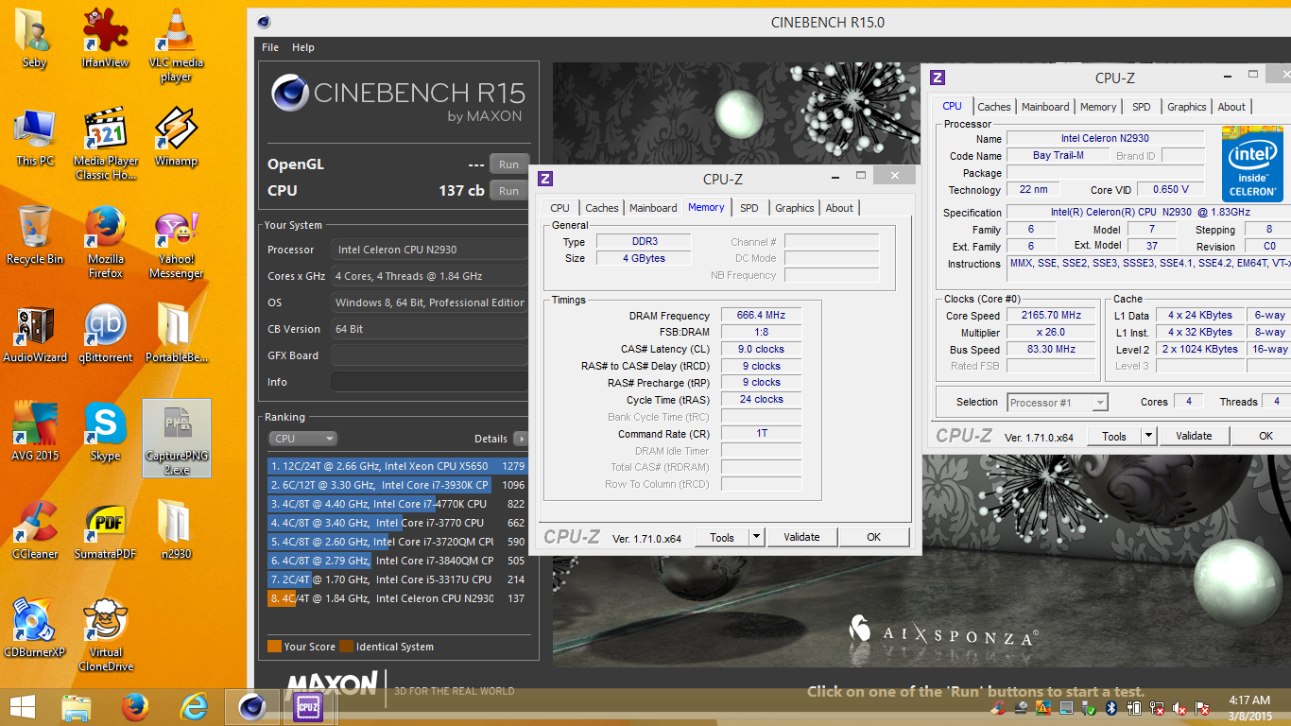Click the DRAM Frequency 666.4 MHz value

(761, 316)
